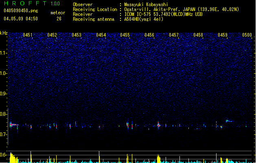Click the ICOM IC-575 53.7492 MHz USB text

tap(164, 14)
